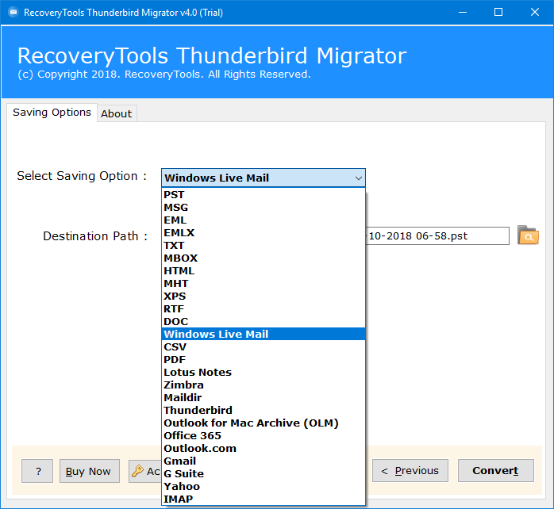Pick Lotus Notes from the list

point(264,373)
